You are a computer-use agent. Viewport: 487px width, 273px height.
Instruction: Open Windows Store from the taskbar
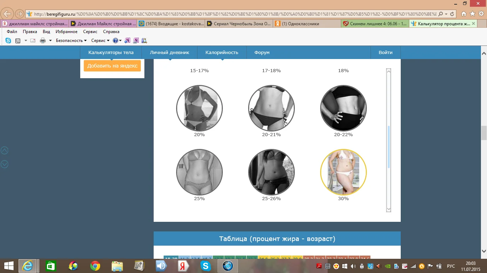tap(51, 266)
